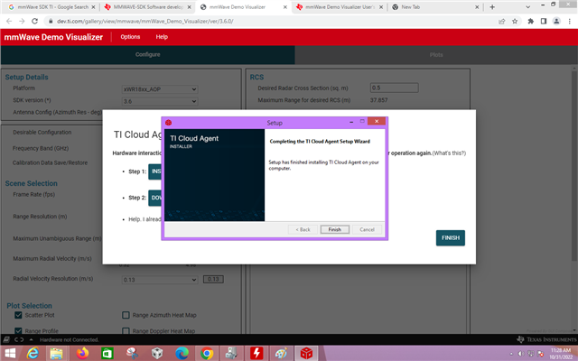The height and width of the screenshot is (361, 578).
Task: Click the teal FINISH button in the web dialog
Action: point(451,238)
